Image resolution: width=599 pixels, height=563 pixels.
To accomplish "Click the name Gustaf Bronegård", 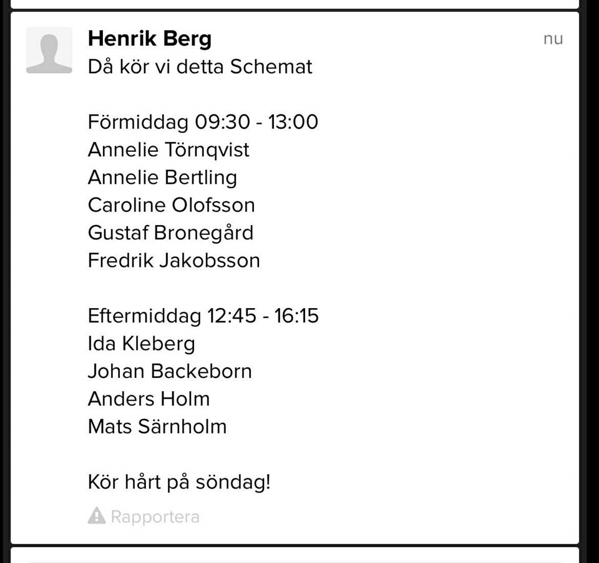I will click(170, 232).
